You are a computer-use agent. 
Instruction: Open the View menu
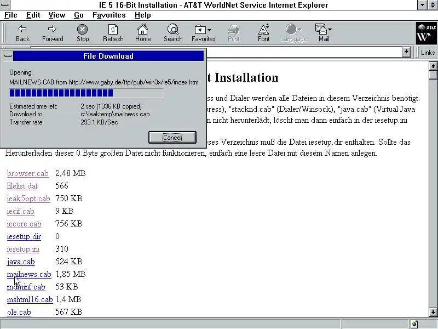pos(57,15)
